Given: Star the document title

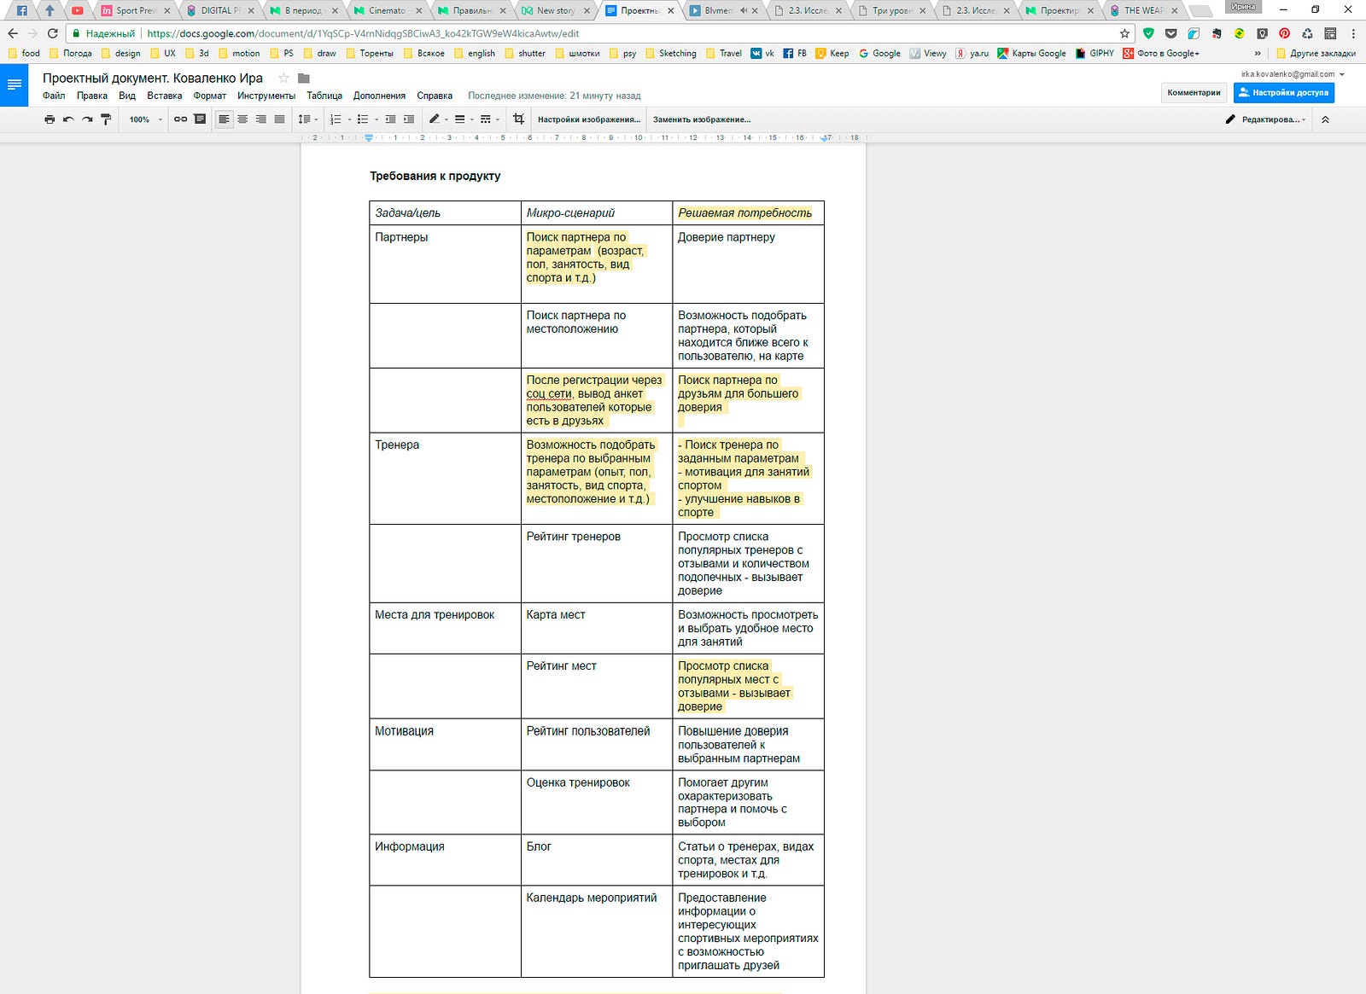Looking at the screenshot, I should [x=283, y=78].
